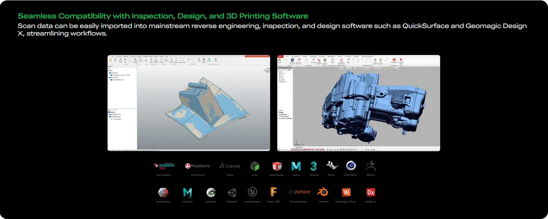Screen dimensions: 548x219
Task: Expand Ref. Planes node in model tree
Action: [x=279, y=117]
